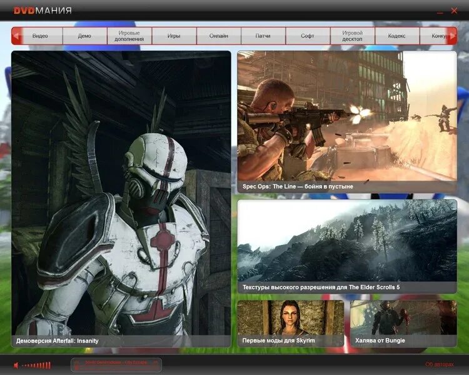
Task: Click the speaker mute icon
Action: point(16,365)
